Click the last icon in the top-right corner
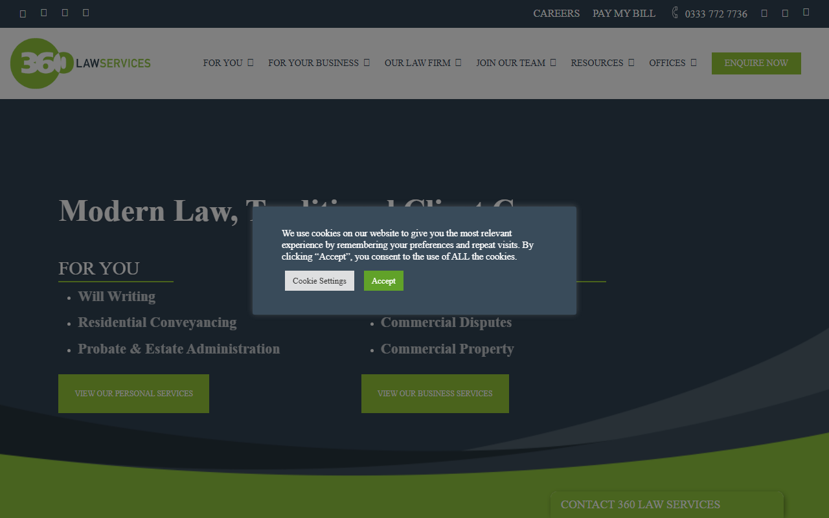This screenshot has height=518, width=829. 806,12
